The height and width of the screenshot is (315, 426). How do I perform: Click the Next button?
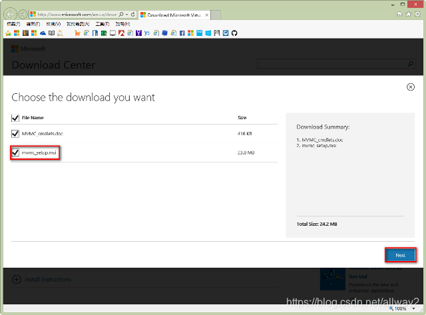point(401,255)
